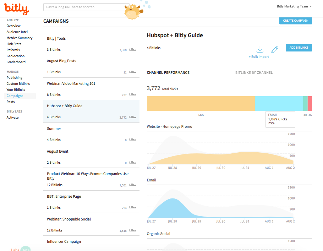The height and width of the screenshot is (251, 323).
Task: Open stats chart icon for Summer campaign
Action: (132, 140)
